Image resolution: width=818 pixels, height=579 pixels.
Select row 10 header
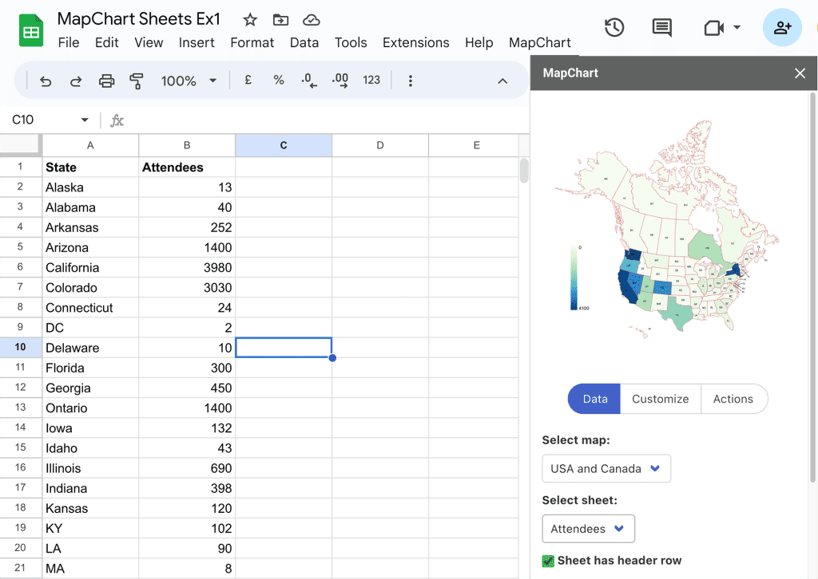21,347
